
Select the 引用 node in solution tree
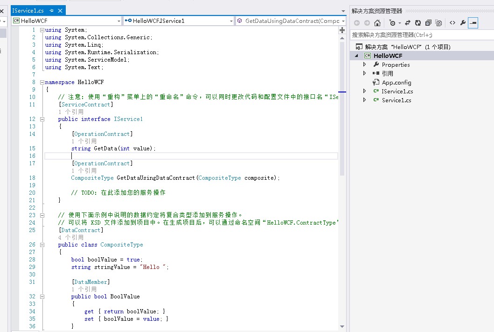[388, 73]
